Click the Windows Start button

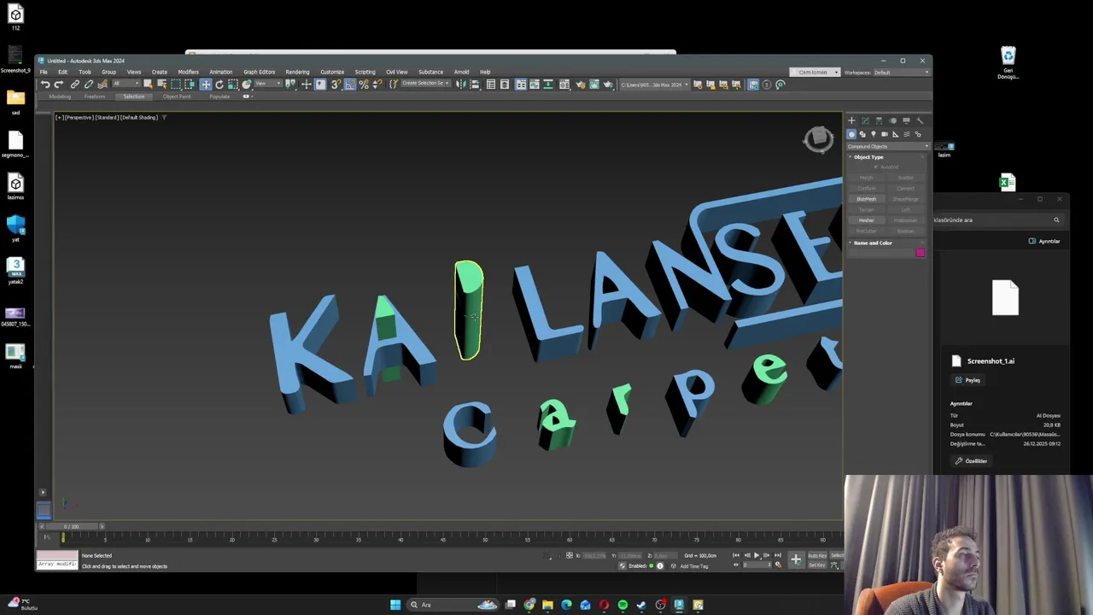tap(395, 605)
